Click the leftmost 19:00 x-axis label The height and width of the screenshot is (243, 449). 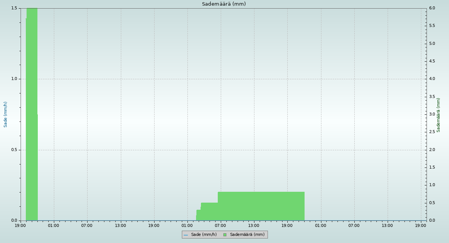point(20,225)
